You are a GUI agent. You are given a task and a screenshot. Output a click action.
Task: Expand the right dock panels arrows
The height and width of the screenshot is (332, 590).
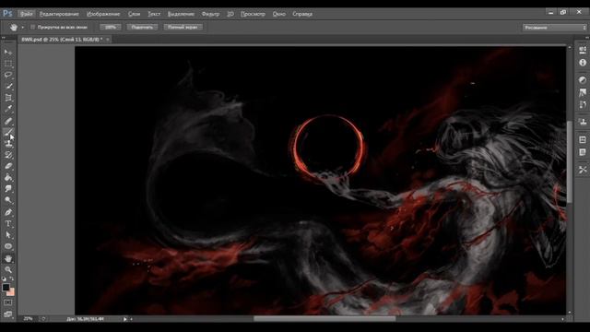[x=586, y=38]
